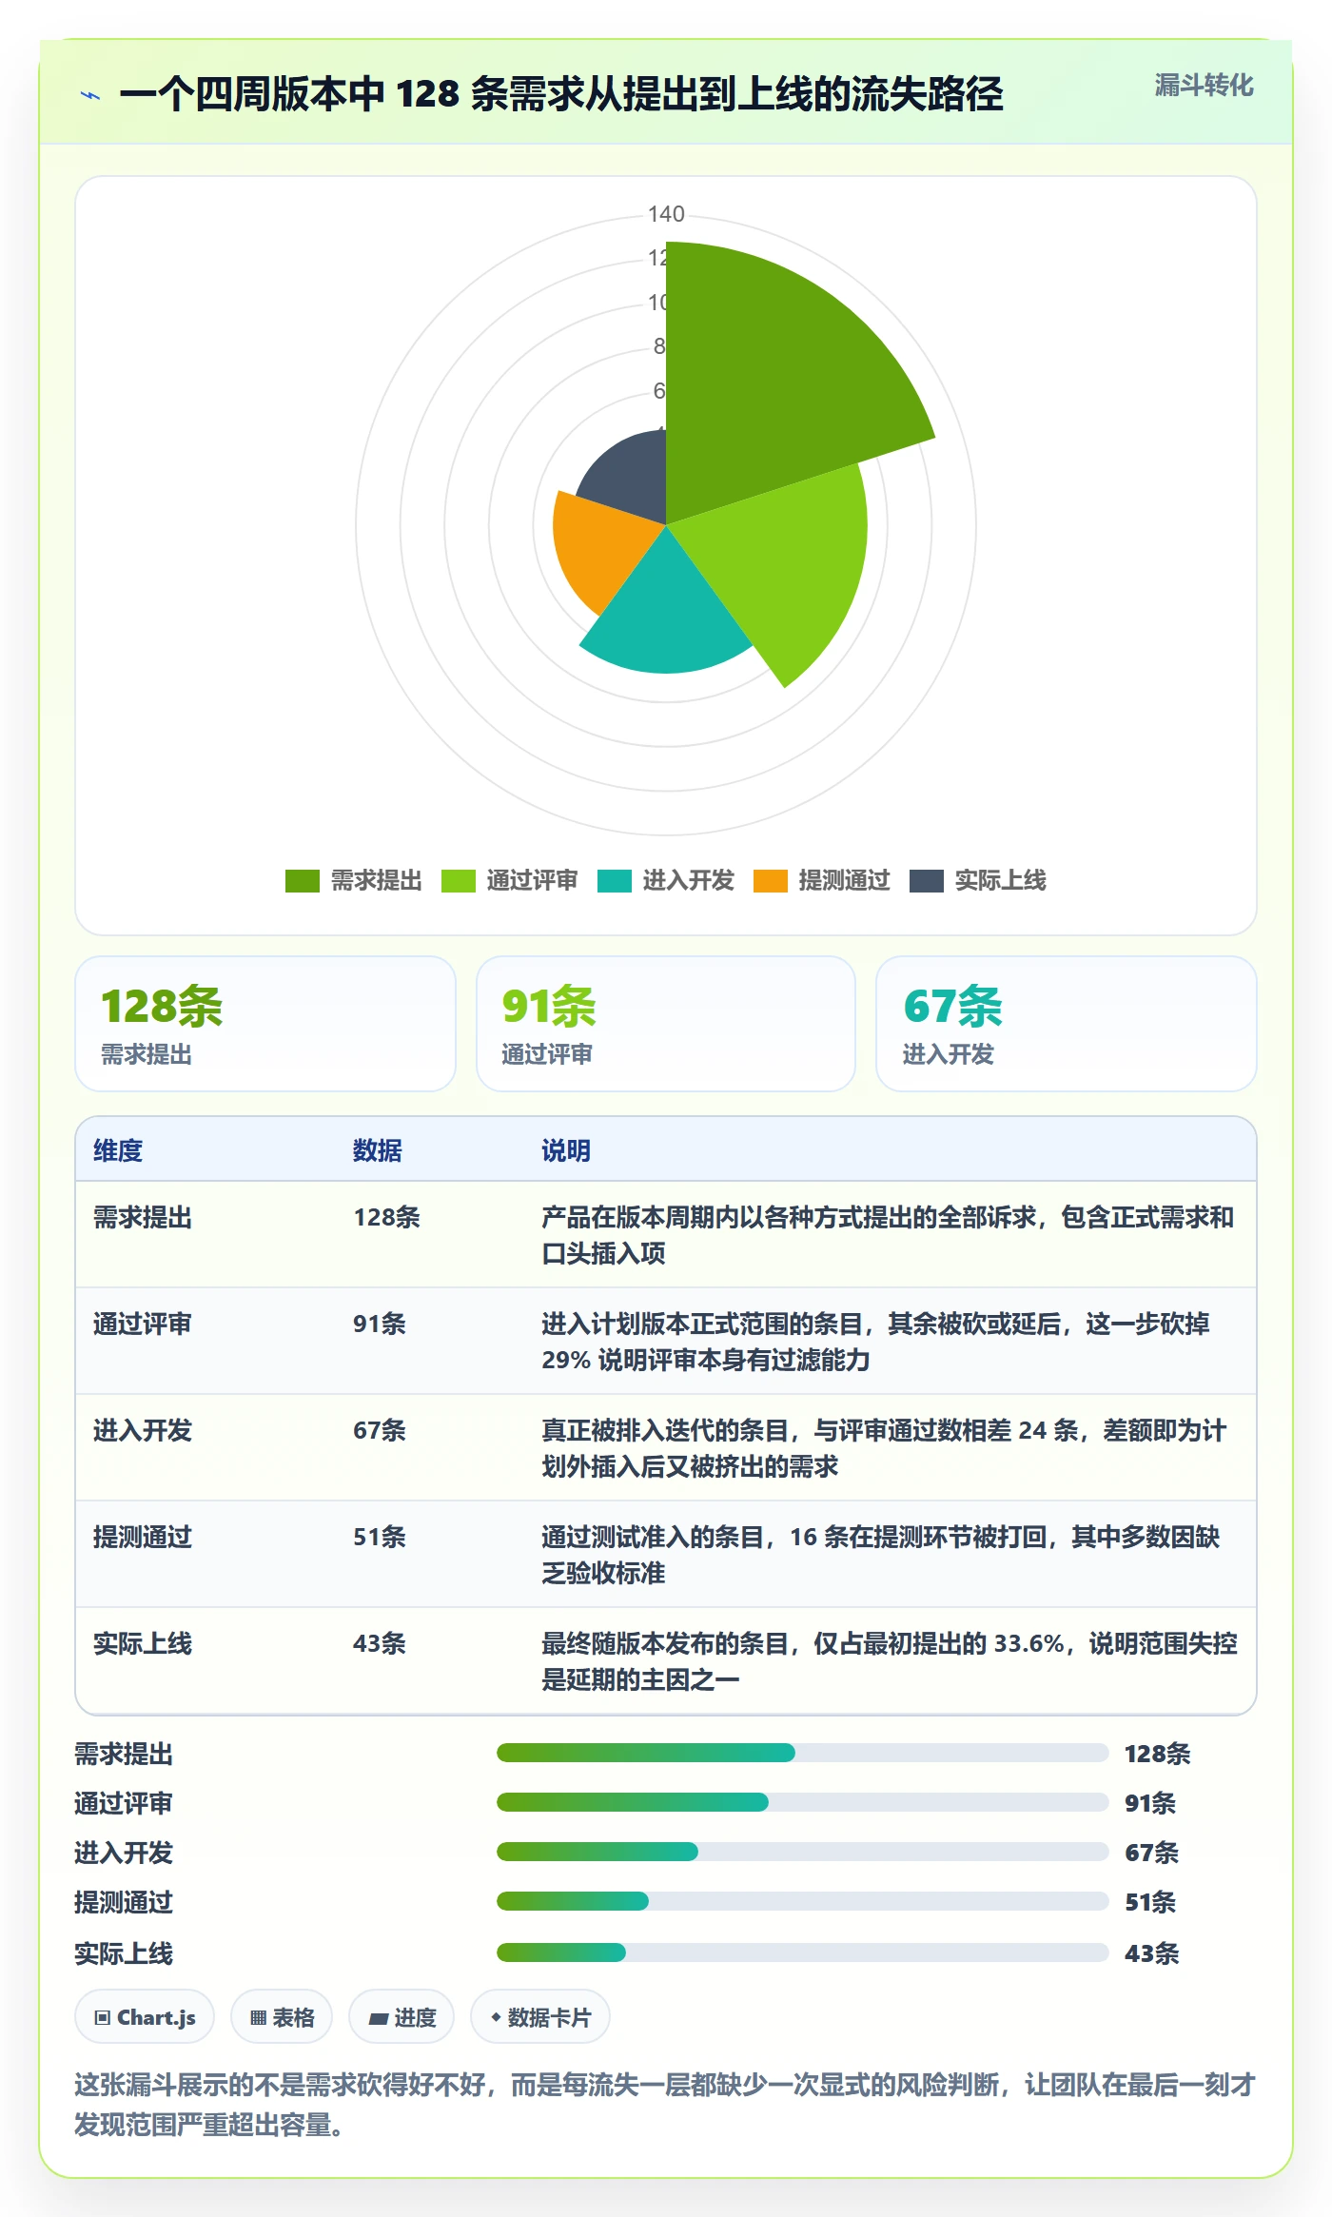Image resolution: width=1332 pixels, height=2217 pixels.
Task: Click the 表格 tag chip
Action: (282, 2017)
